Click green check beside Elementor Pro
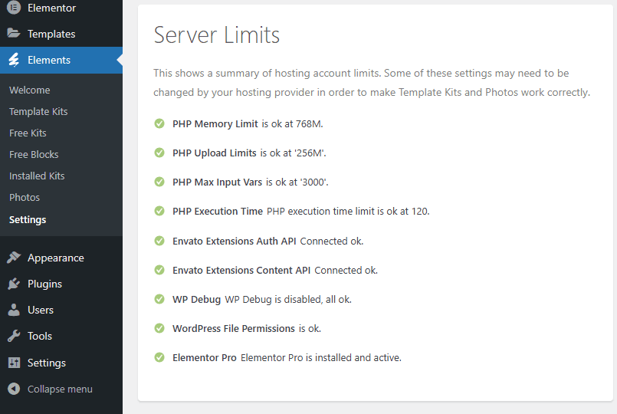The height and width of the screenshot is (414, 617). click(159, 357)
